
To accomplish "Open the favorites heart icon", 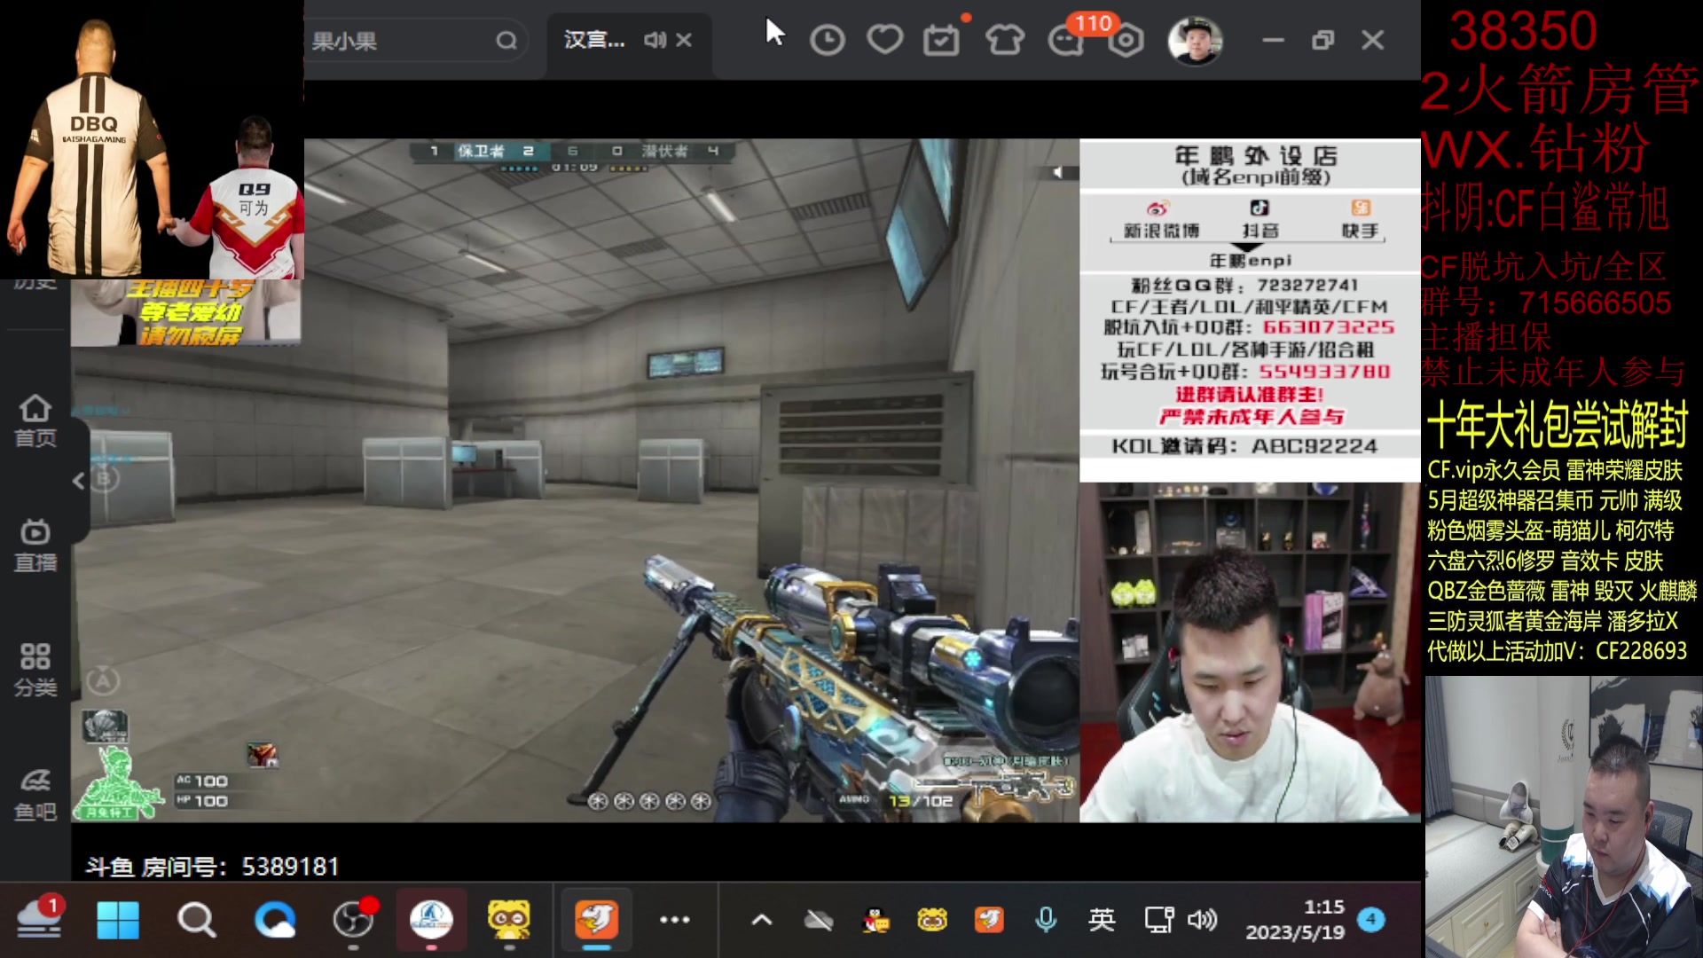I will coord(884,40).
